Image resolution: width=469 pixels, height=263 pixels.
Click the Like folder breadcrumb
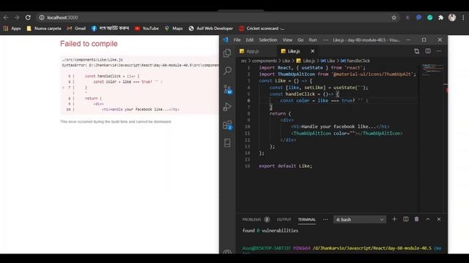[x=287, y=61]
